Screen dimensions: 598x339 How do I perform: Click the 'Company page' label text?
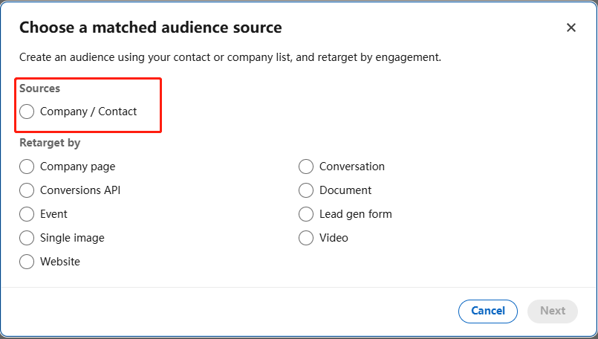click(x=77, y=167)
